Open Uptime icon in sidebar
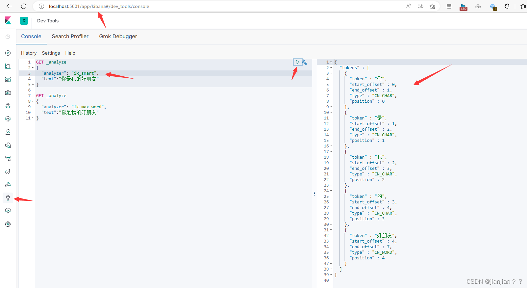This screenshot has width=527, height=288. [x=8, y=171]
